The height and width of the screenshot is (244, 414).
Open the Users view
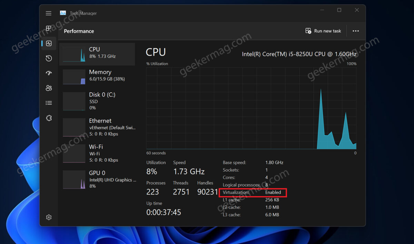49,88
